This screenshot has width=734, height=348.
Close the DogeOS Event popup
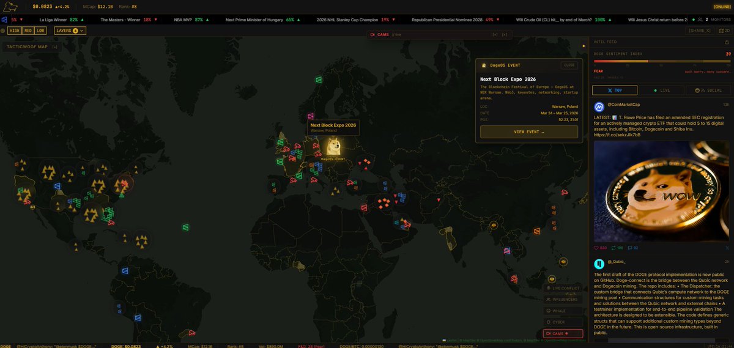569,65
